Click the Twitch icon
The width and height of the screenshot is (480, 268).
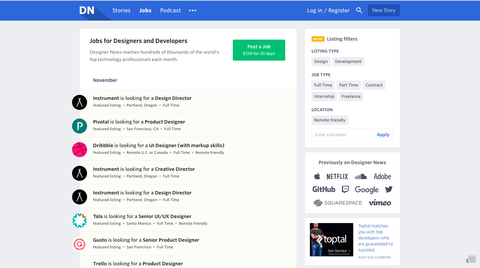(345, 189)
